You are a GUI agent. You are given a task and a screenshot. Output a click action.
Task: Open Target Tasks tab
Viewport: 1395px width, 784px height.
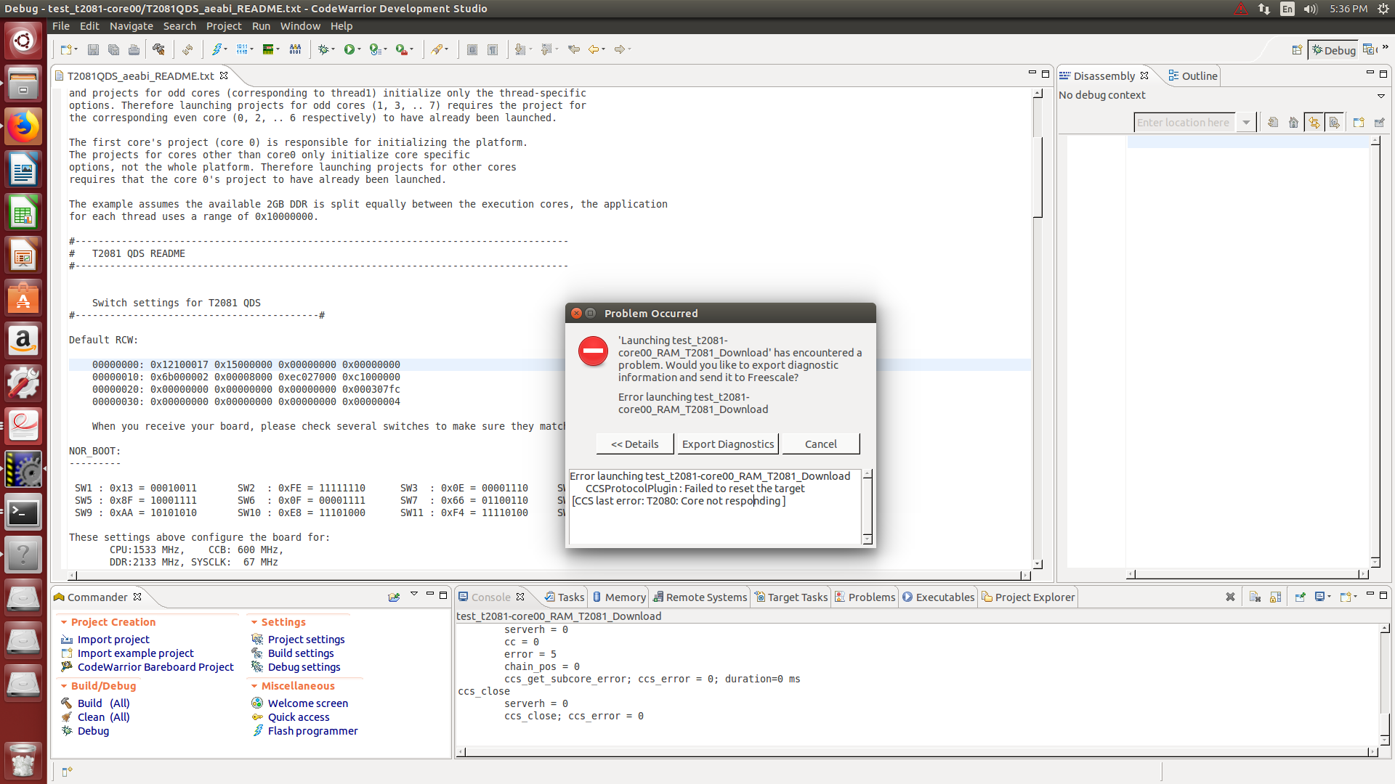[x=790, y=597]
